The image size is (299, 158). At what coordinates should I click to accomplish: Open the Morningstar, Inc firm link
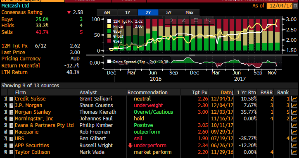tap(34, 119)
